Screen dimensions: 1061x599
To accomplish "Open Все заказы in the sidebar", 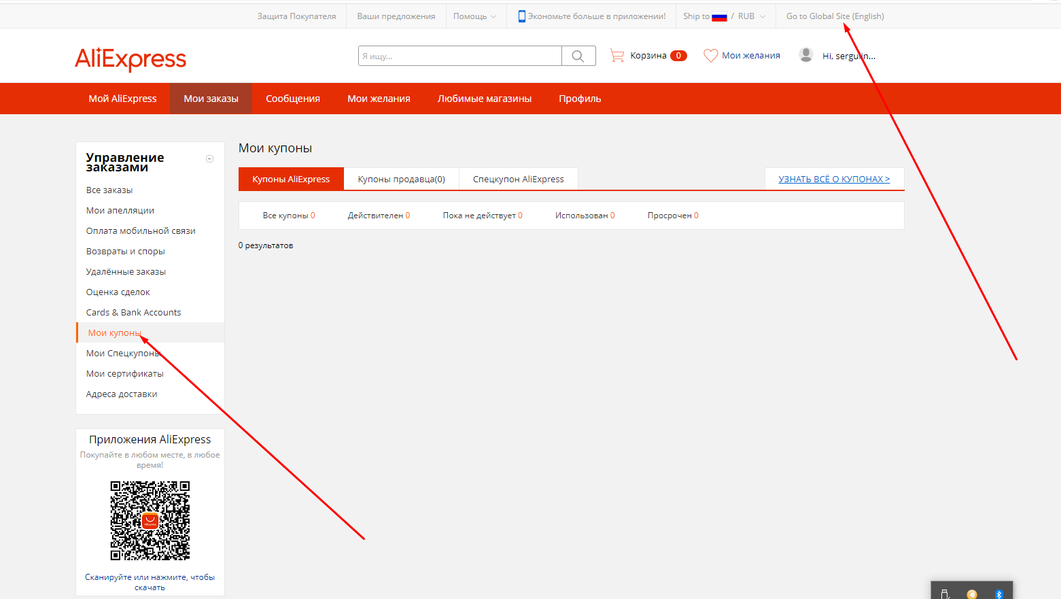I will [x=109, y=190].
